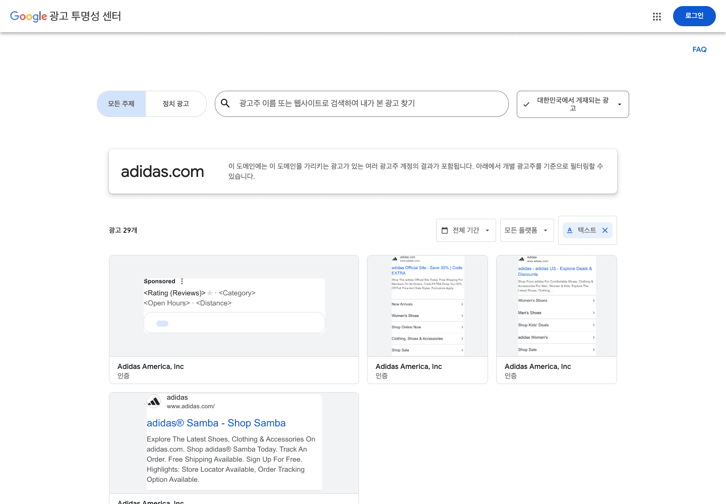The image size is (726, 504).
Task: Click the 로그인 button
Action: (x=694, y=16)
